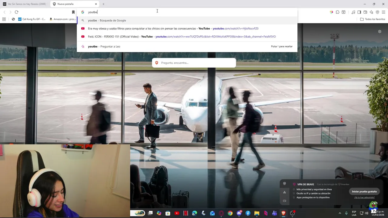Select the Feid ICON FERXXO 151 suggestion
The height and width of the screenshot is (218, 388).
pyautogui.click(x=187, y=37)
